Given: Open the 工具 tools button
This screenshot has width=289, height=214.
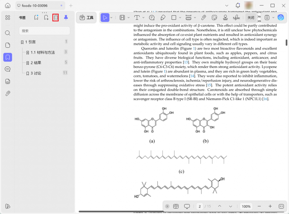Looking at the screenshot, I should (86, 18).
